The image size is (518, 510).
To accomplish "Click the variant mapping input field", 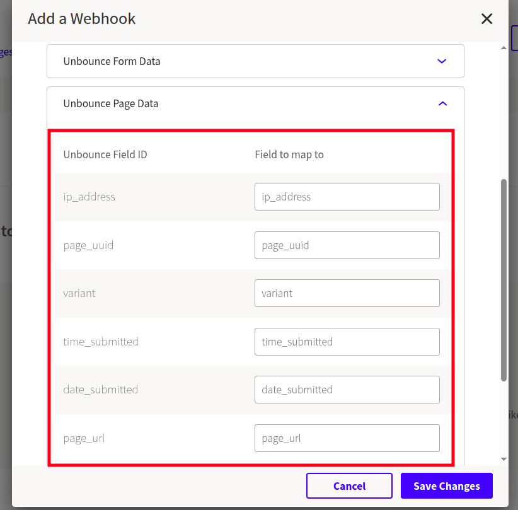I will tap(347, 293).
